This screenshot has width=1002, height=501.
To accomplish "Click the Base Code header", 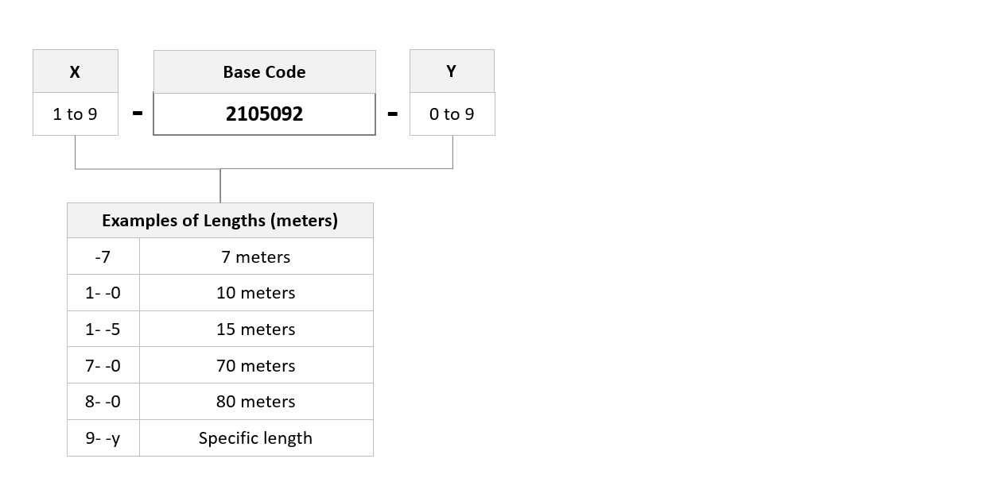I will click(x=265, y=72).
